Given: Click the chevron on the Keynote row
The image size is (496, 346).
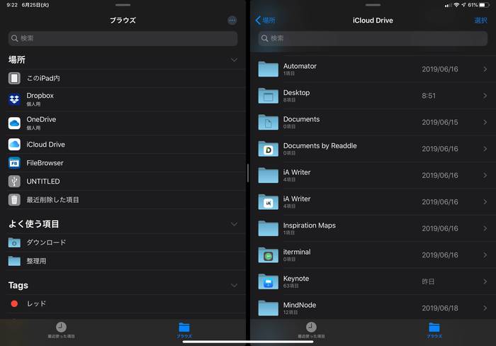Looking at the screenshot, I should 485,281.
